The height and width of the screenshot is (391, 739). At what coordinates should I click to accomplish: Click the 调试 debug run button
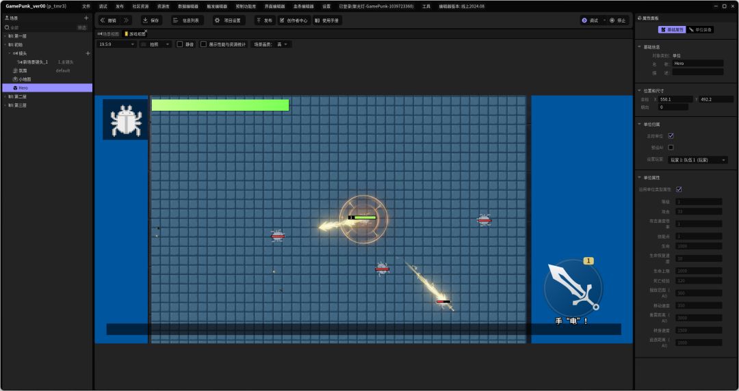tap(590, 21)
